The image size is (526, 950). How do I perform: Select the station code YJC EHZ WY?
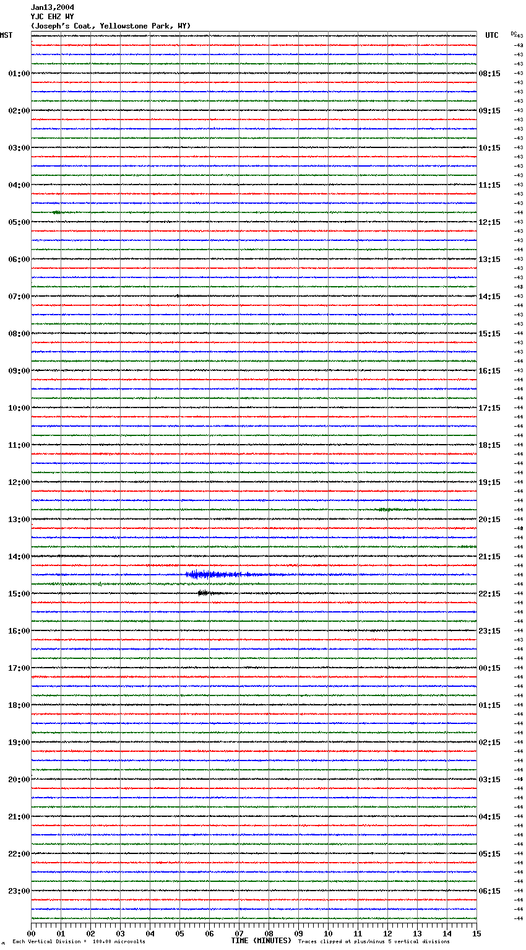coord(53,17)
